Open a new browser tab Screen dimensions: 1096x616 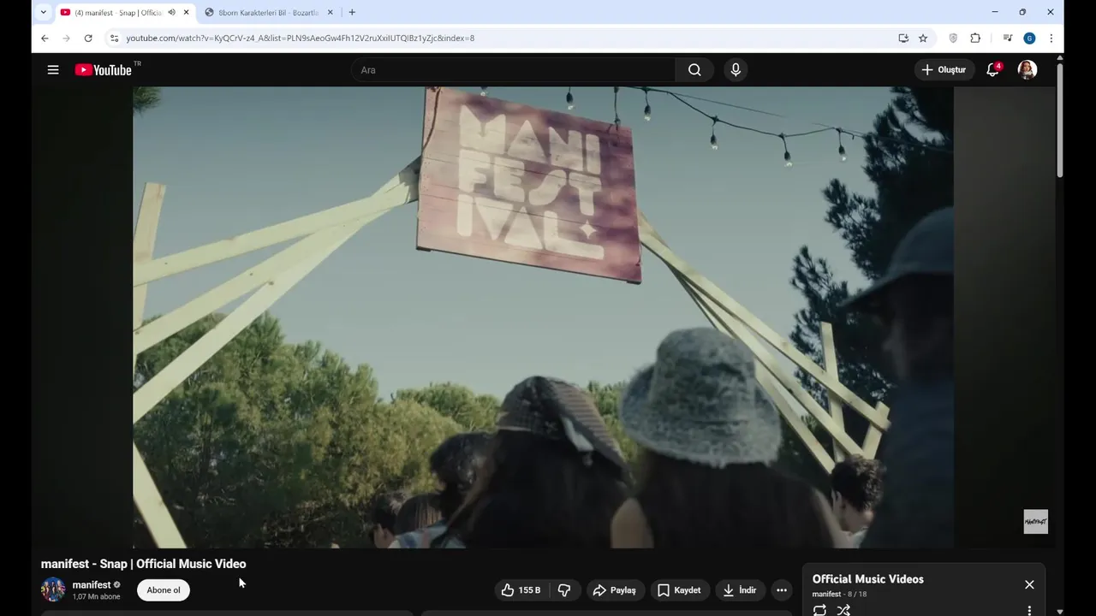[352, 12]
